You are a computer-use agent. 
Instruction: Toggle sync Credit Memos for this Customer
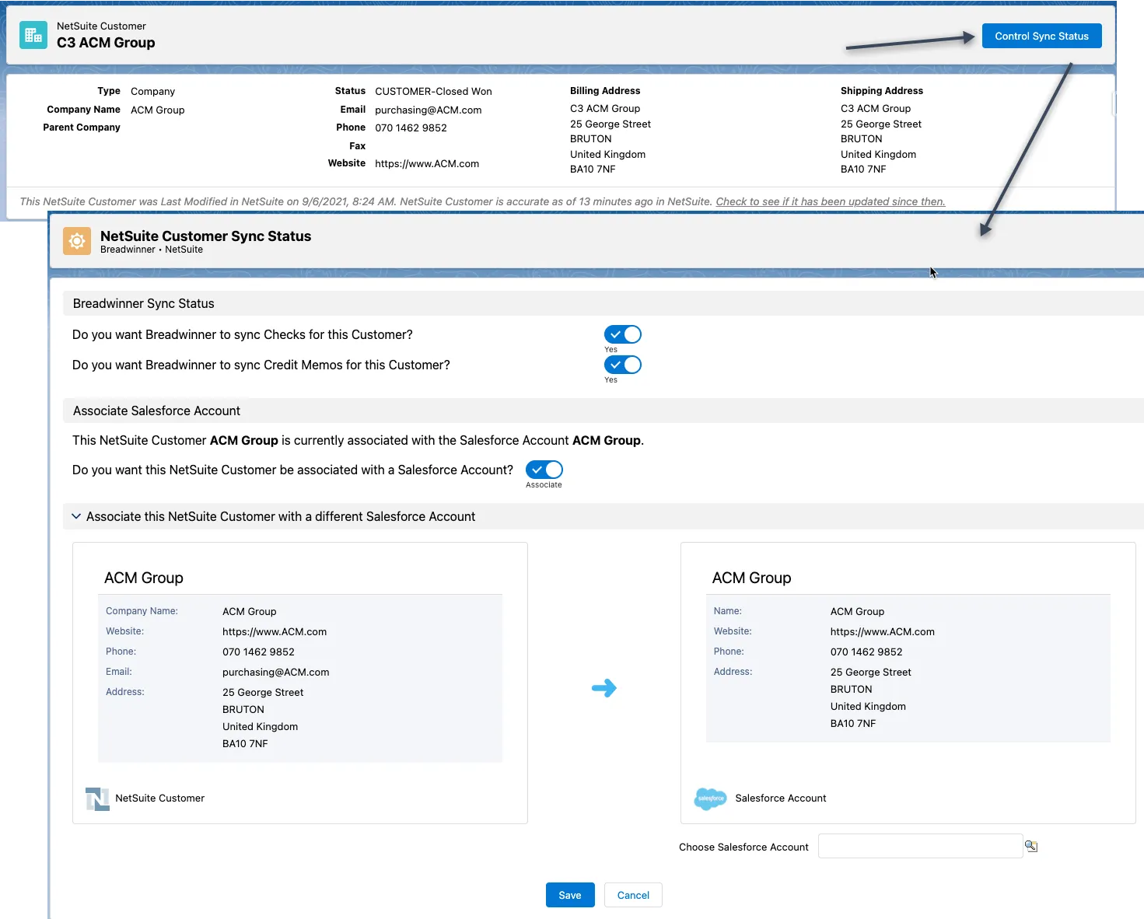[x=623, y=365]
